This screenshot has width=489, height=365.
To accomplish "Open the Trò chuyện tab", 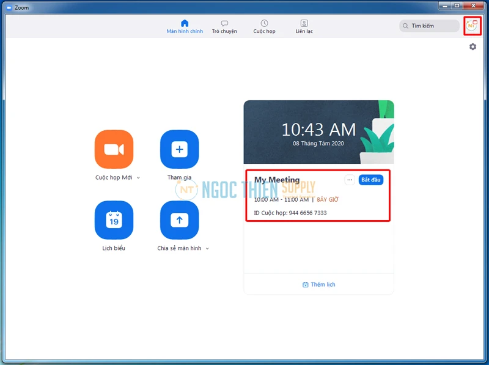I will pos(224,27).
